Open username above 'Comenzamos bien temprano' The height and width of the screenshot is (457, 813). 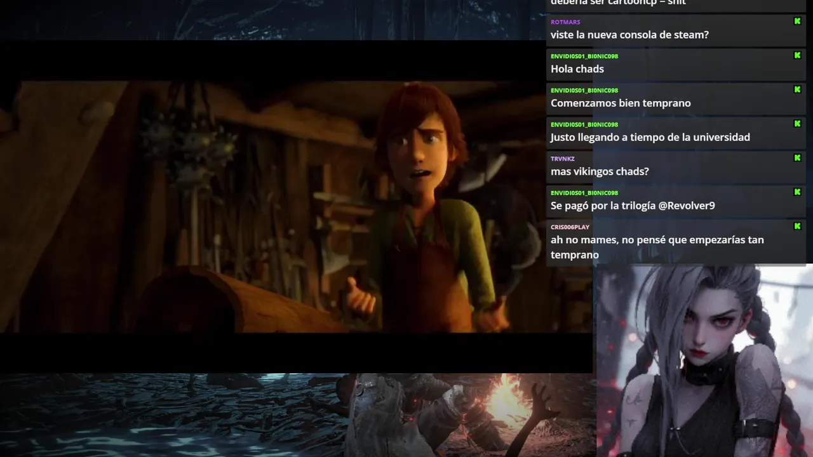[x=584, y=90]
